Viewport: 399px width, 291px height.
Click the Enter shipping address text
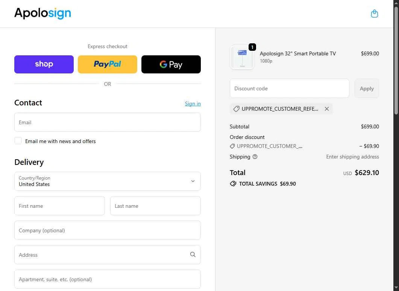[352, 157]
